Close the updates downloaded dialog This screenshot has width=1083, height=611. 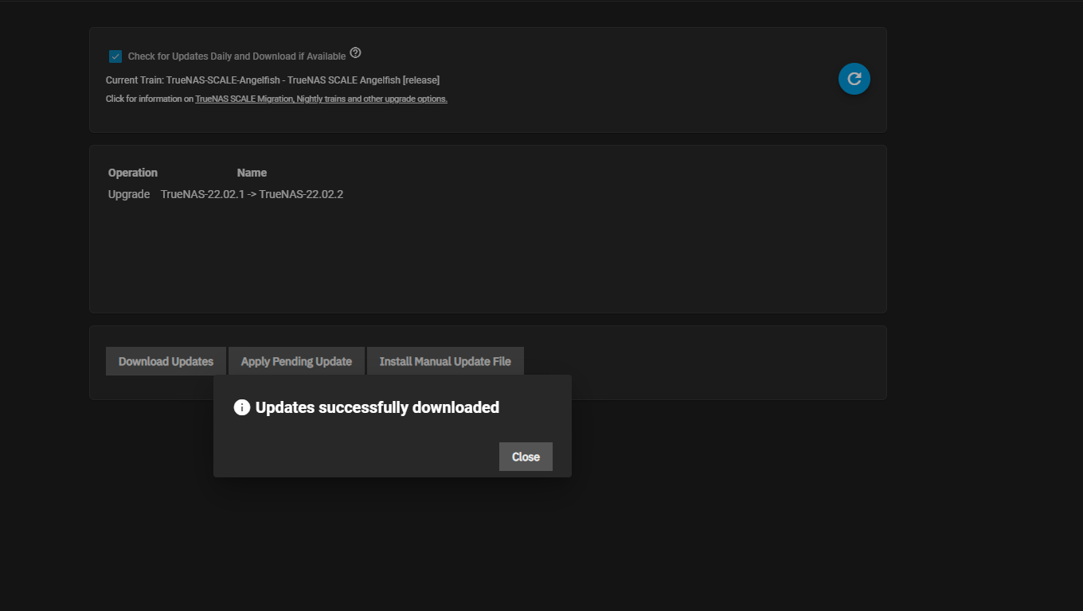pyautogui.click(x=526, y=457)
